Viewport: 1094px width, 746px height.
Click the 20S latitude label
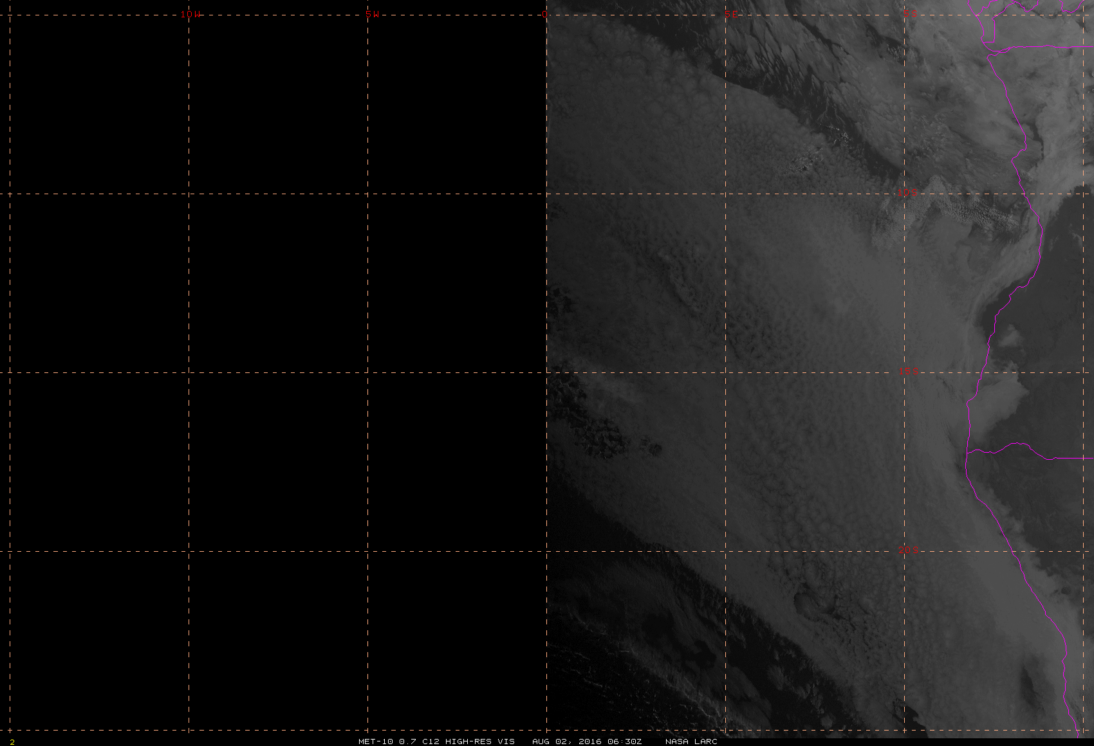click(x=907, y=550)
